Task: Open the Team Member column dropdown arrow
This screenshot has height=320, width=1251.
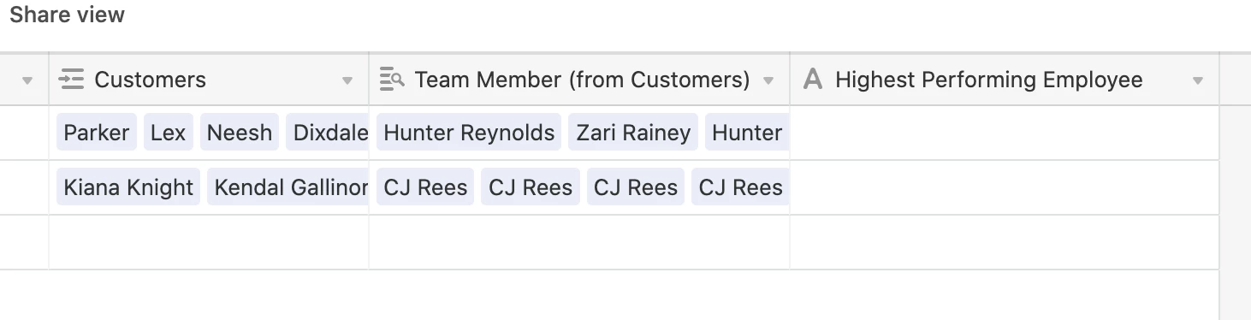Action: tap(768, 80)
